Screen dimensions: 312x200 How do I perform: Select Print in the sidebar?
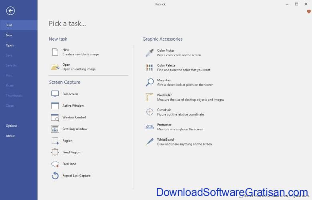19,76
